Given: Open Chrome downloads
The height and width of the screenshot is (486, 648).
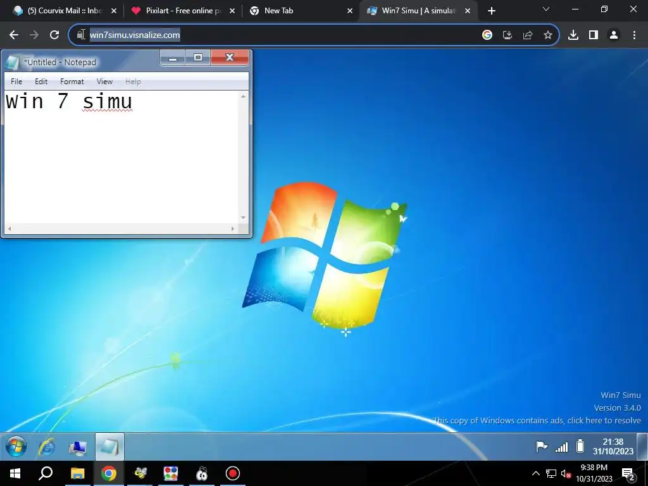Looking at the screenshot, I should click(573, 35).
